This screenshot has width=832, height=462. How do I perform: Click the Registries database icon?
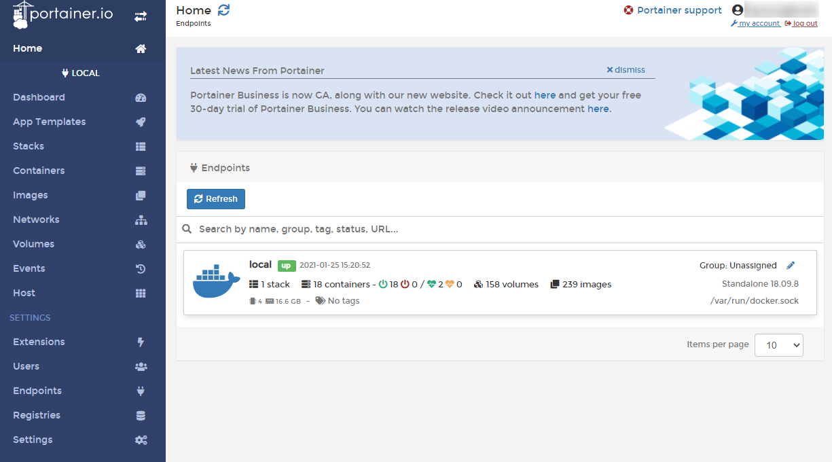(141, 416)
